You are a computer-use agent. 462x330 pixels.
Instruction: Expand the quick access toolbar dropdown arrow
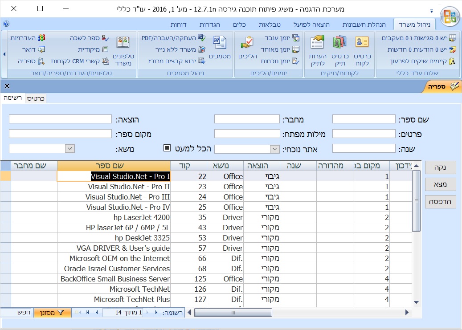pos(432,11)
